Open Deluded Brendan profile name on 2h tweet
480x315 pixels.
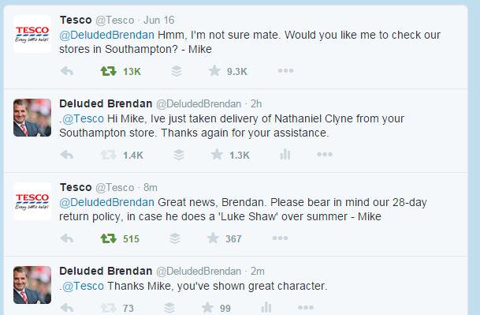[106, 103]
